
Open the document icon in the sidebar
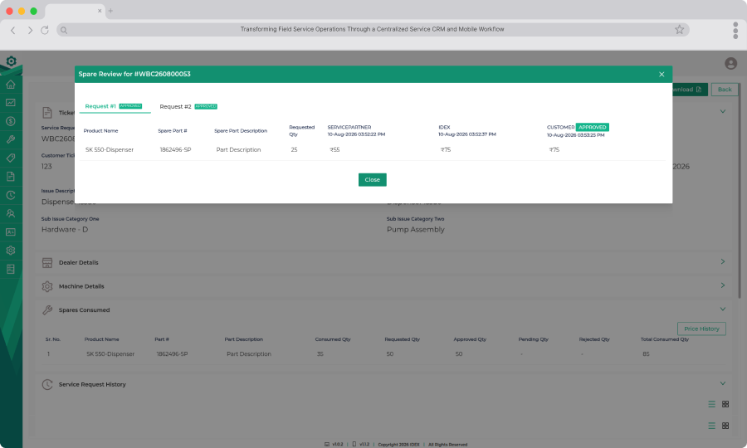(x=11, y=177)
